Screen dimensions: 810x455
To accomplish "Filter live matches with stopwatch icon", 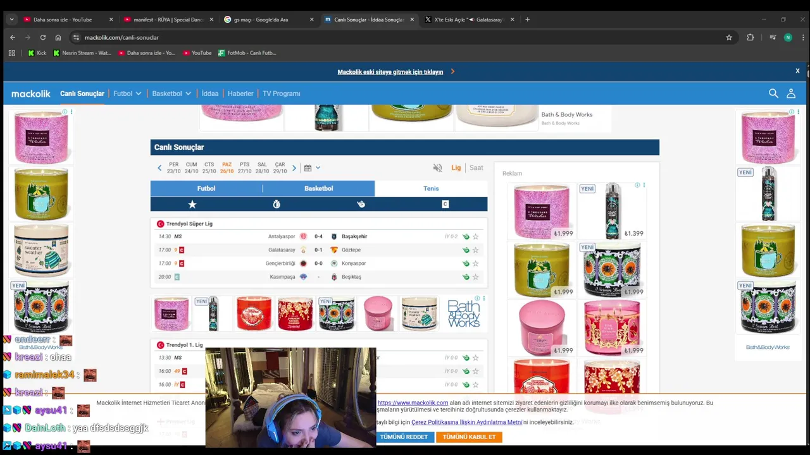I will (x=277, y=204).
